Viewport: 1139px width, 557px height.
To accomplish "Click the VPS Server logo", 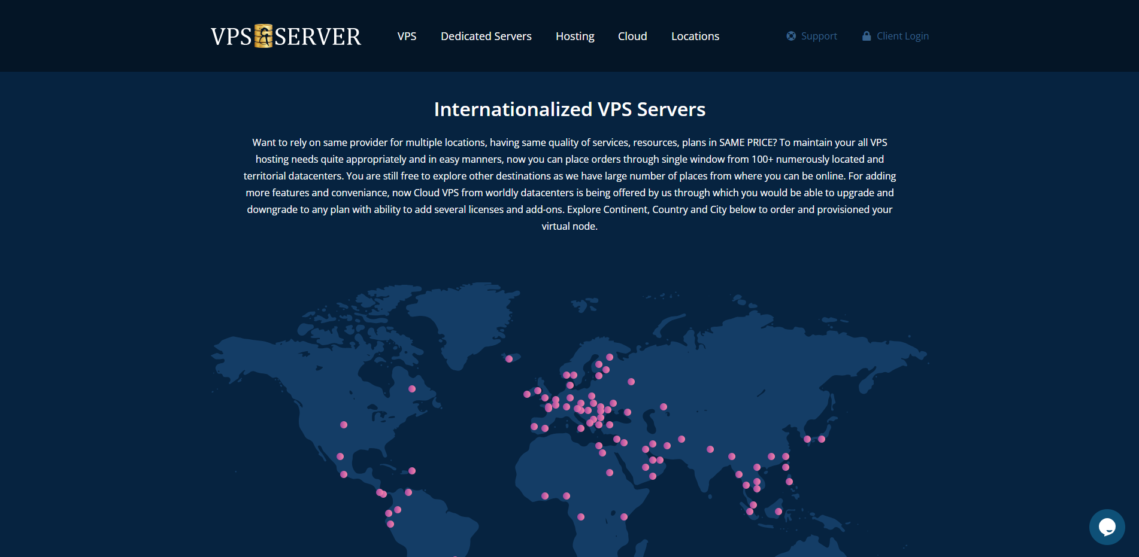I will pyautogui.click(x=286, y=36).
